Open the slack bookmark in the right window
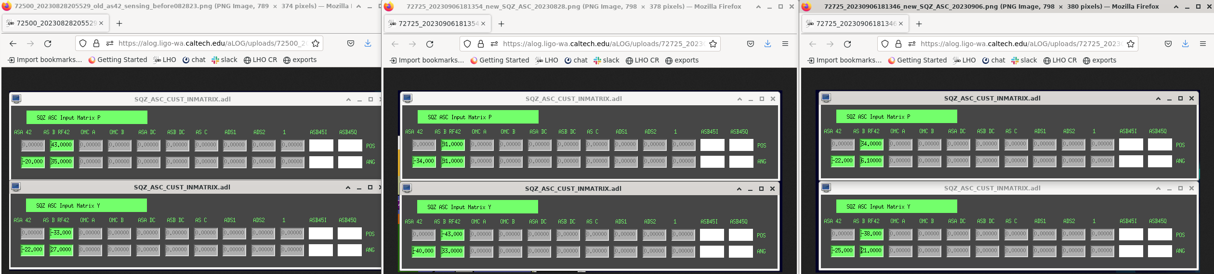This screenshot has height=274, width=1214. coord(1024,60)
